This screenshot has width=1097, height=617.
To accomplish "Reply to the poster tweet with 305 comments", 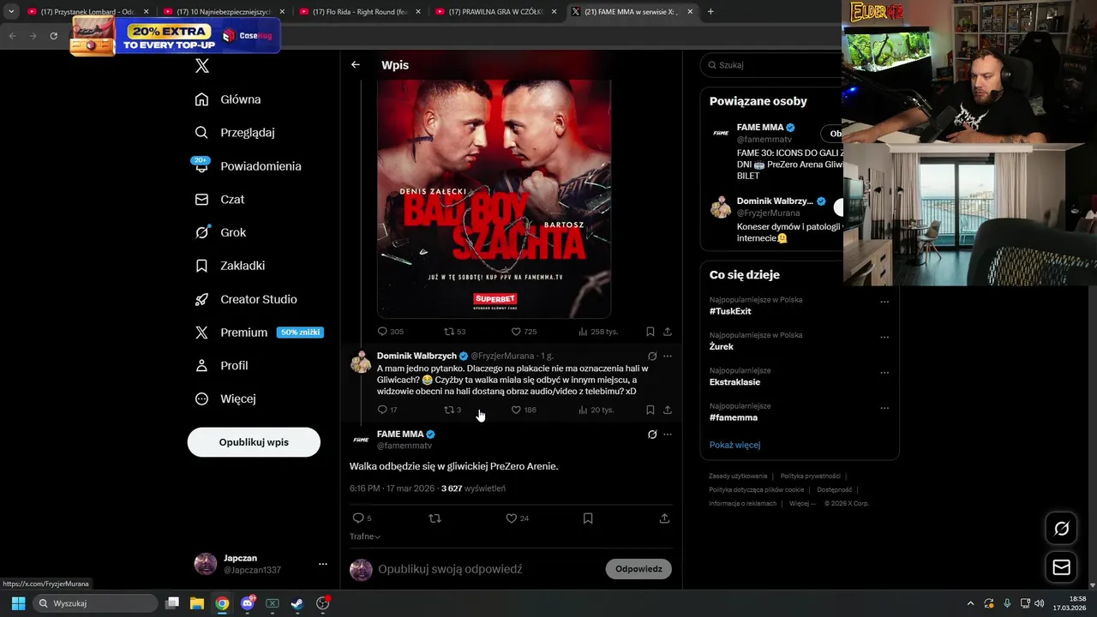I will coord(391,332).
